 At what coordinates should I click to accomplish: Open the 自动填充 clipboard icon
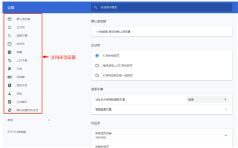tap(10, 102)
